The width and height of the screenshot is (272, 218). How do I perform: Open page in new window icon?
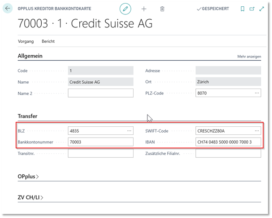(252, 9)
